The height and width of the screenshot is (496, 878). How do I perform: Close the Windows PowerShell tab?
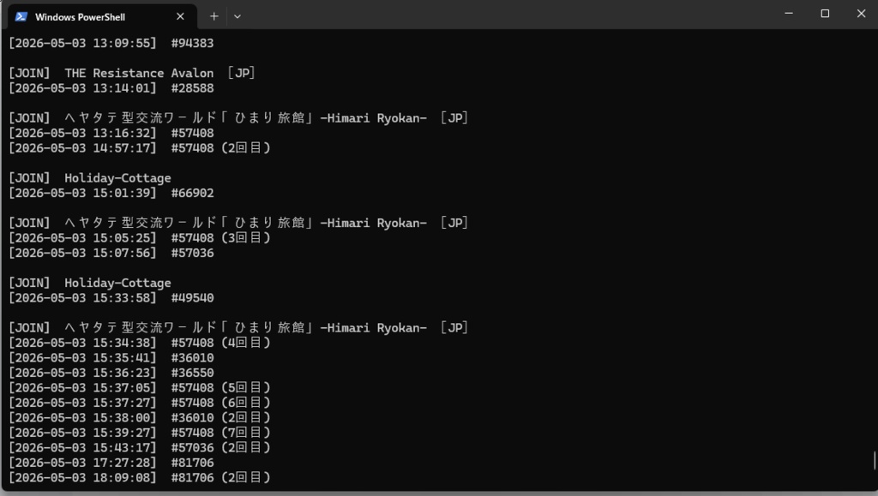tap(180, 17)
